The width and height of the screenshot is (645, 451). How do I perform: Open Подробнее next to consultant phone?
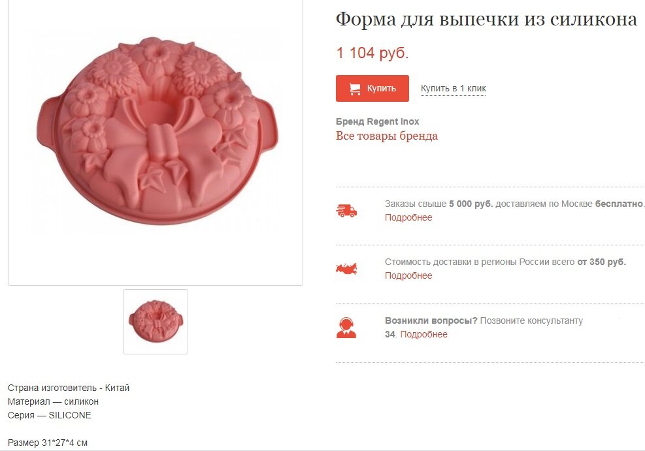(x=423, y=334)
